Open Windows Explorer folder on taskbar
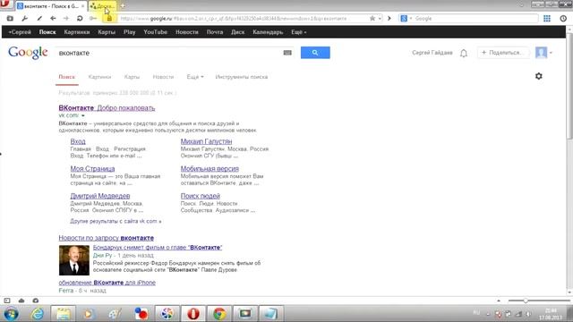Screen dimensions: 573x322 point(64,314)
